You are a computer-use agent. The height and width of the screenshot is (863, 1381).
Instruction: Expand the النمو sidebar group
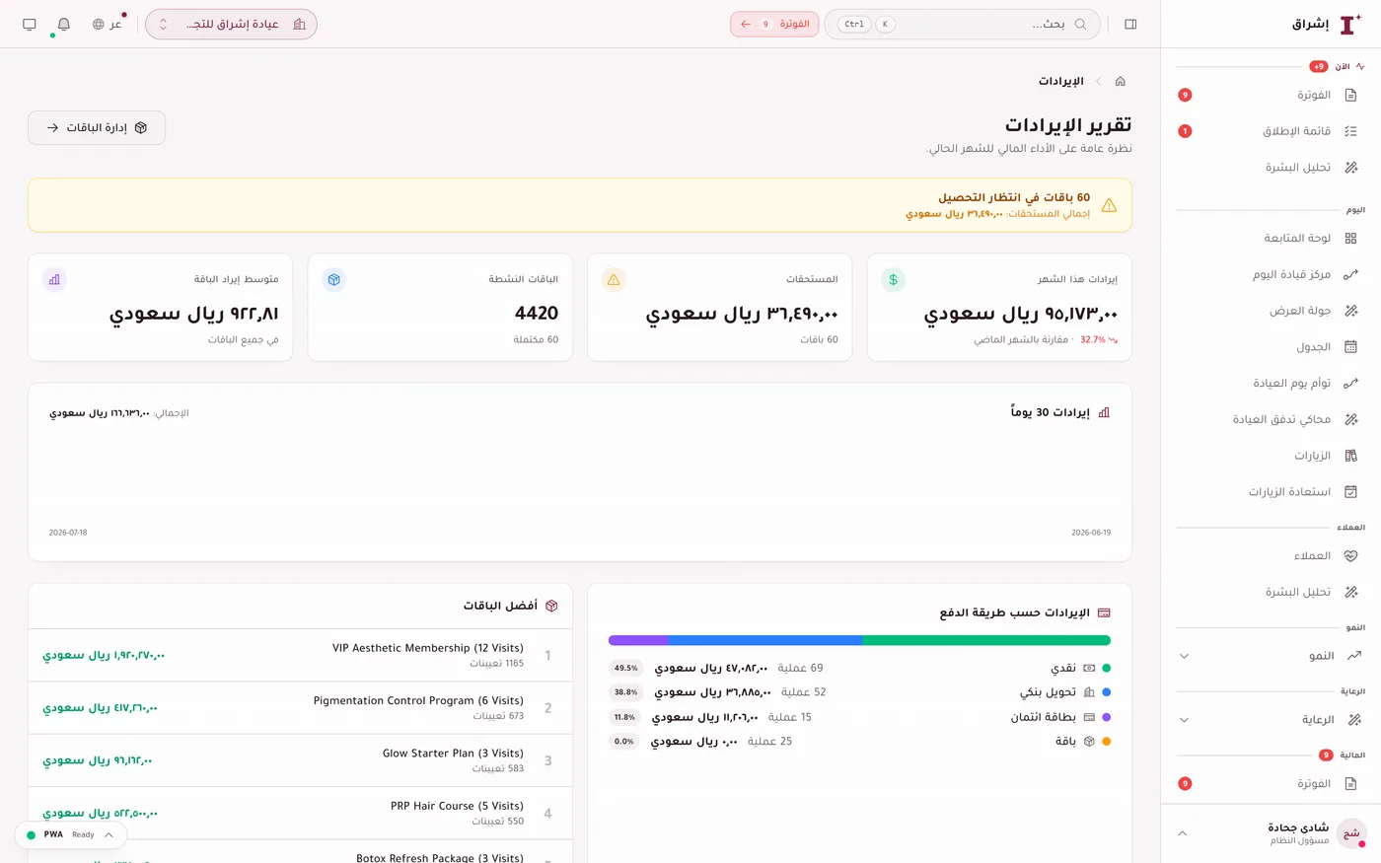1184,656
